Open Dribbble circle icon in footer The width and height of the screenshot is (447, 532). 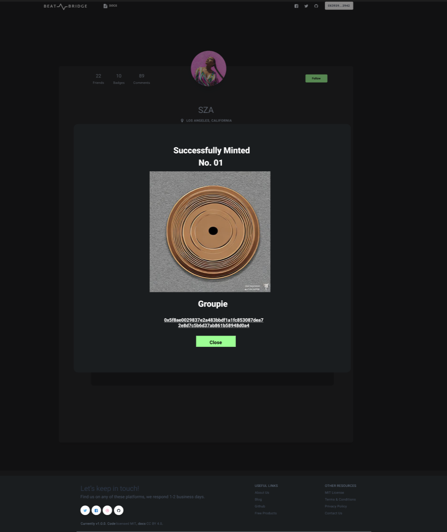tap(108, 510)
